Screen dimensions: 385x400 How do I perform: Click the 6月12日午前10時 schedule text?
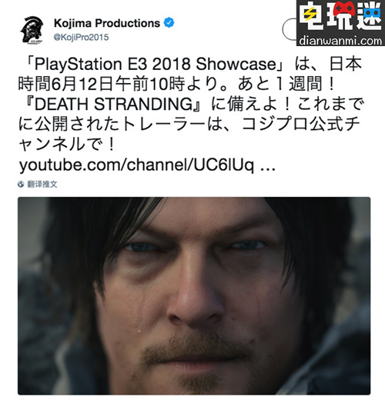pos(118,84)
